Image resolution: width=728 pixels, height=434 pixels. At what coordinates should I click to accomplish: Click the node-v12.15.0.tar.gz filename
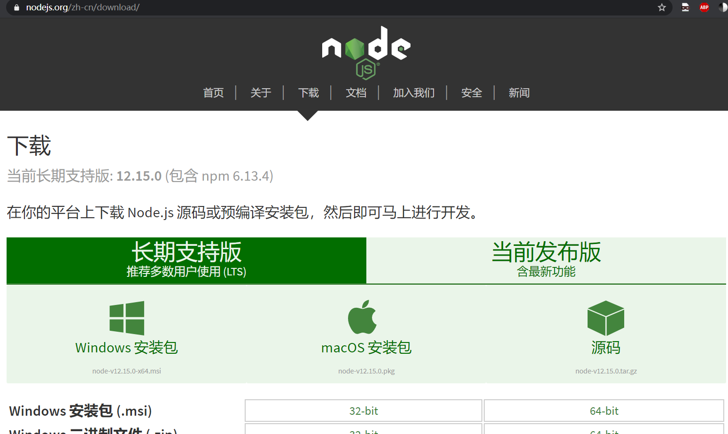tap(606, 371)
